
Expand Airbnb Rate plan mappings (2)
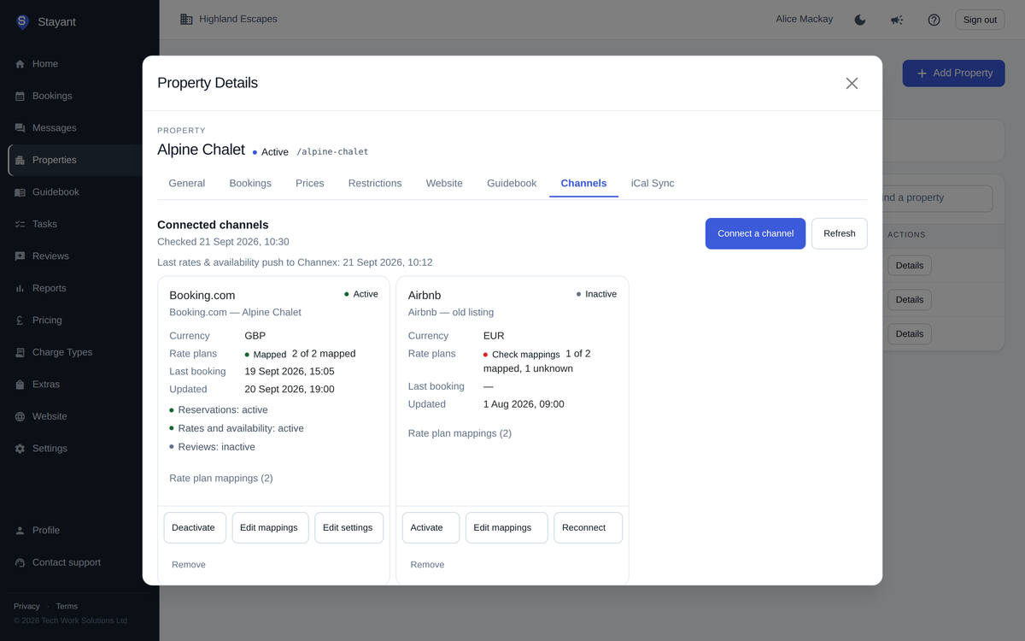click(x=460, y=434)
